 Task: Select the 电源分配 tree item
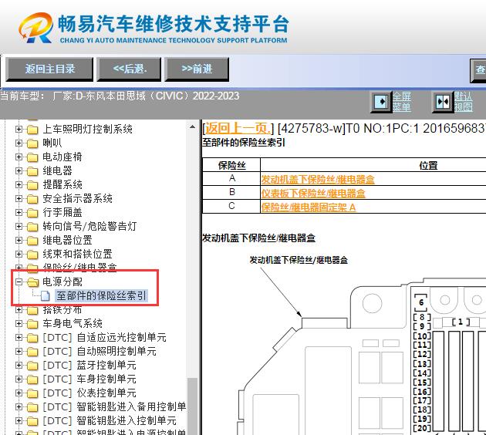point(62,282)
